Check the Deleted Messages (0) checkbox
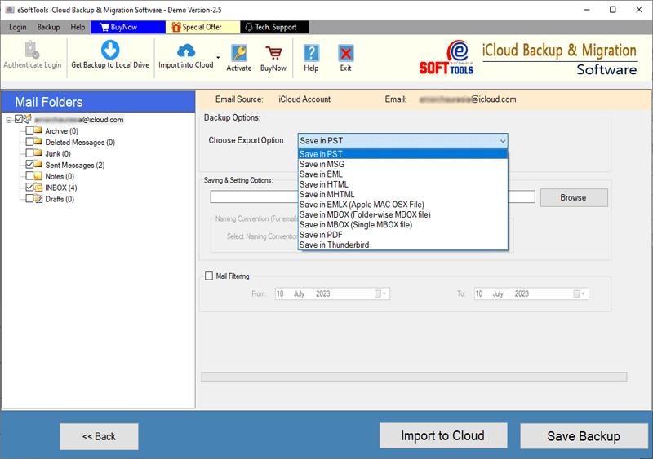Screen dimensions: 653x459 (x=29, y=142)
